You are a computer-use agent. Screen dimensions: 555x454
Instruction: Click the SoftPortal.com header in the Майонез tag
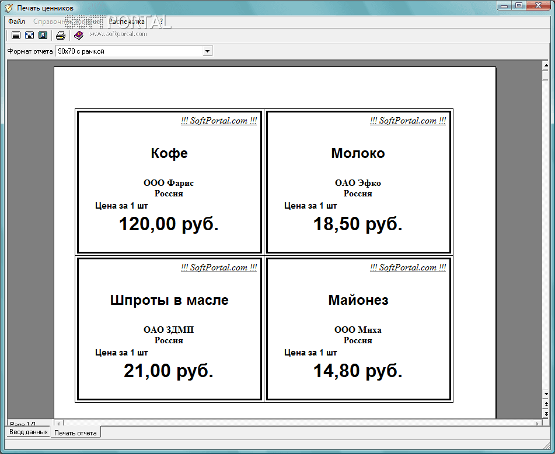pos(408,268)
